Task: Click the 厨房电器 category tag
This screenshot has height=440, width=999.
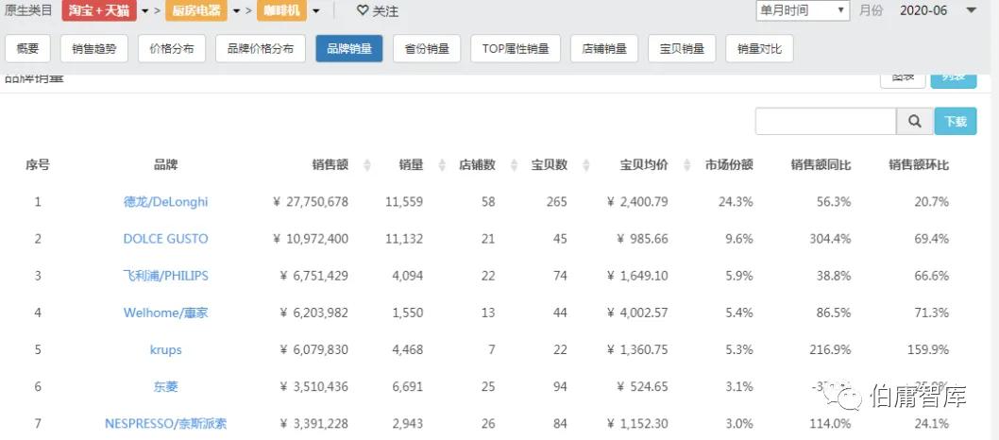Action: coord(196,10)
